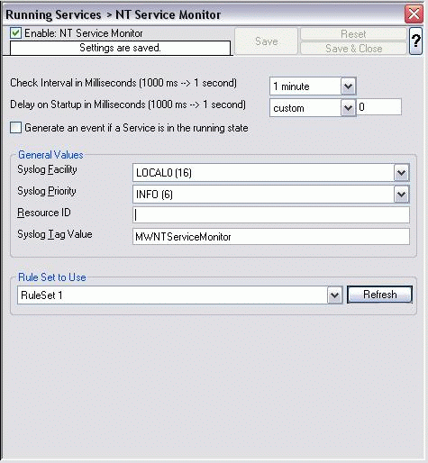The height and width of the screenshot is (463, 428).
Task: Select the custom delay value field
Action: (378, 107)
